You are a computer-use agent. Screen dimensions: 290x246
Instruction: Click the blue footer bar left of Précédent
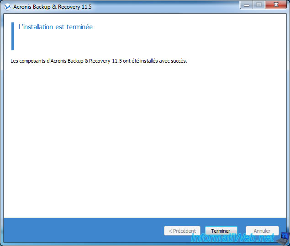point(82,230)
